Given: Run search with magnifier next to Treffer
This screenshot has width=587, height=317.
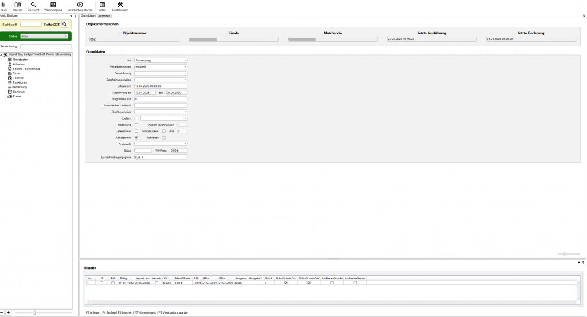Looking at the screenshot, I should pyautogui.click(x=65, y=24).
